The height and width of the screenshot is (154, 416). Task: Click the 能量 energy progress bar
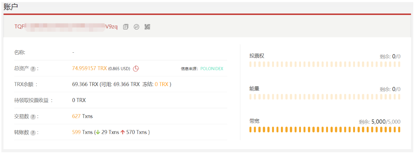click(325, 97)
